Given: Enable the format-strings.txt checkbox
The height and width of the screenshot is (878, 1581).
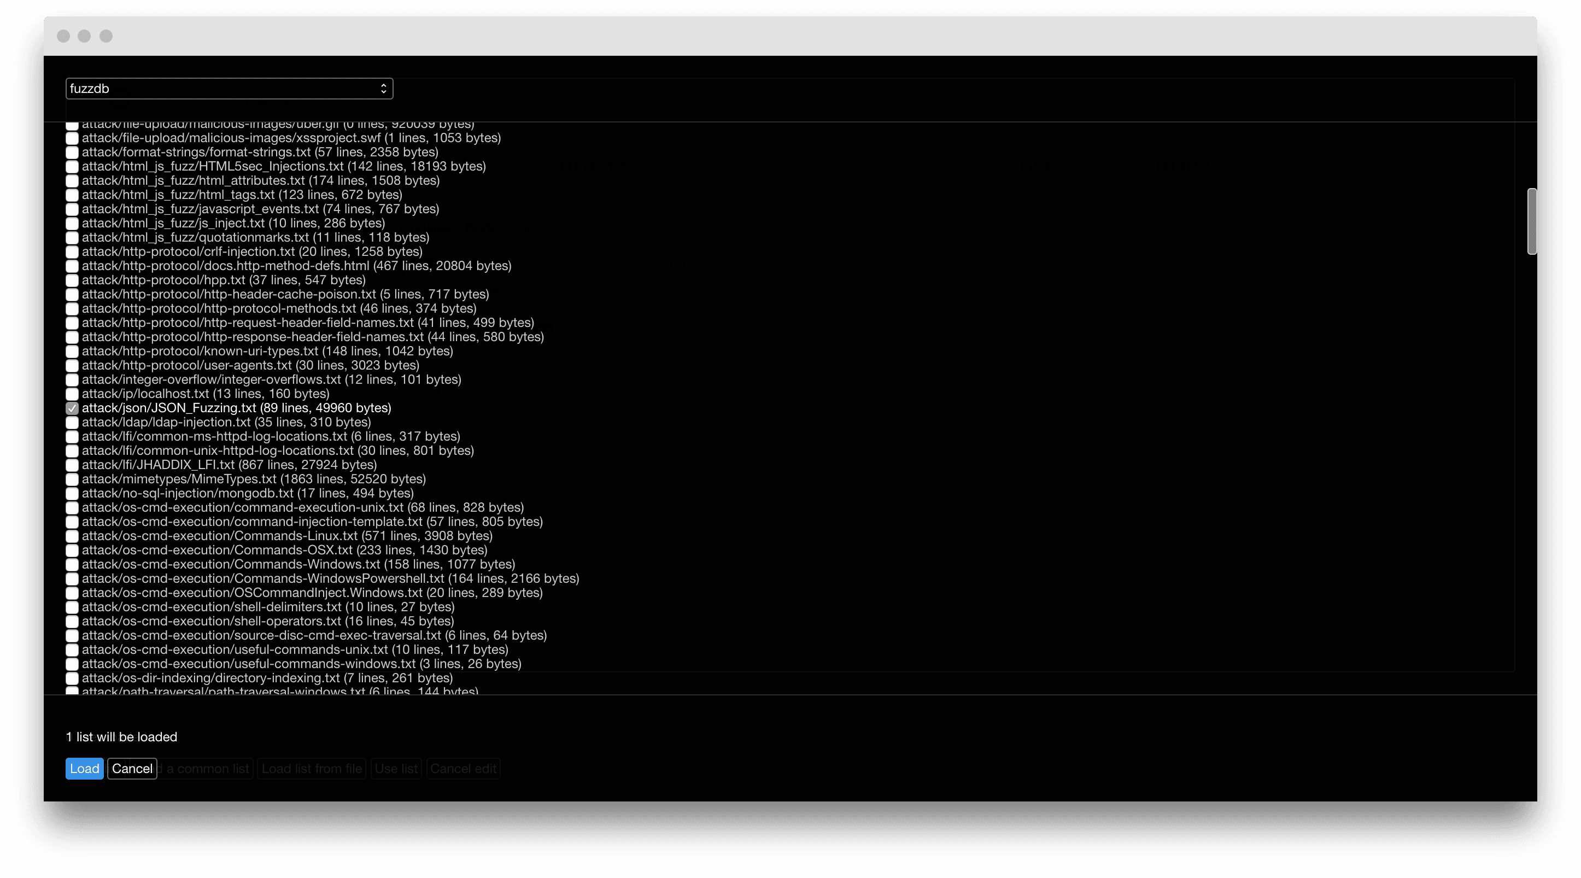Looking at the screenshot, I should click(72, 152).
